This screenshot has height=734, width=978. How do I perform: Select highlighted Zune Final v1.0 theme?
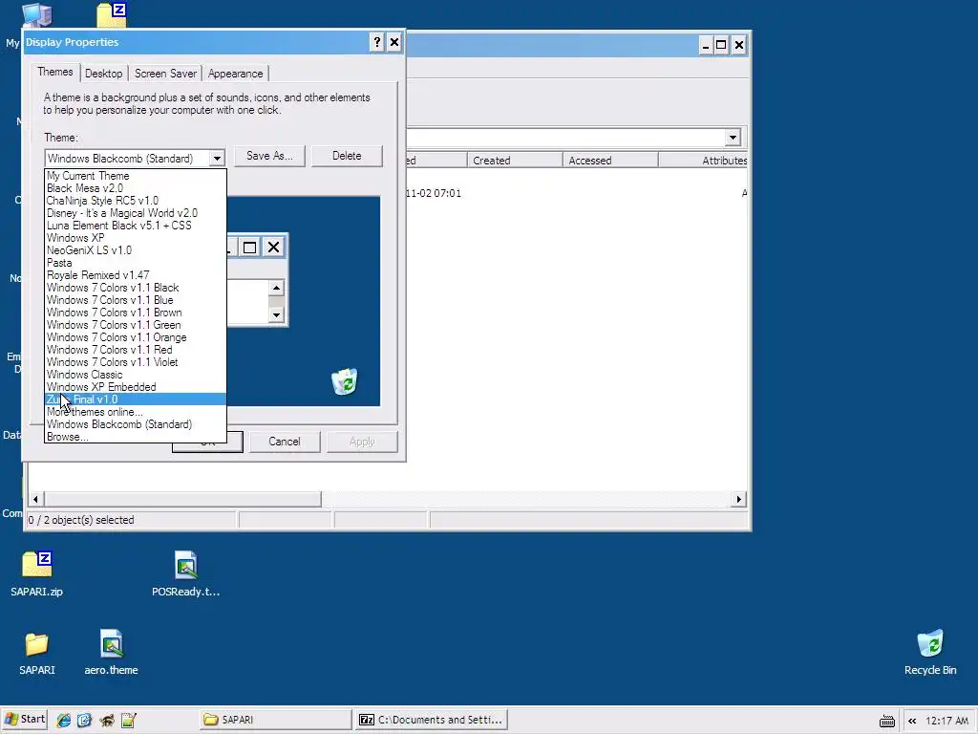136,399
